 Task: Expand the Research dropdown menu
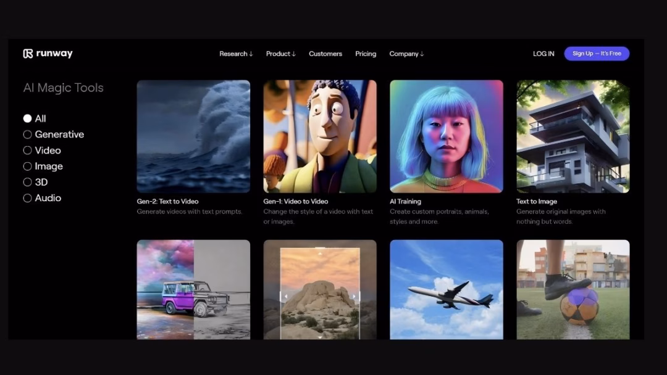(x=236, y=54)
